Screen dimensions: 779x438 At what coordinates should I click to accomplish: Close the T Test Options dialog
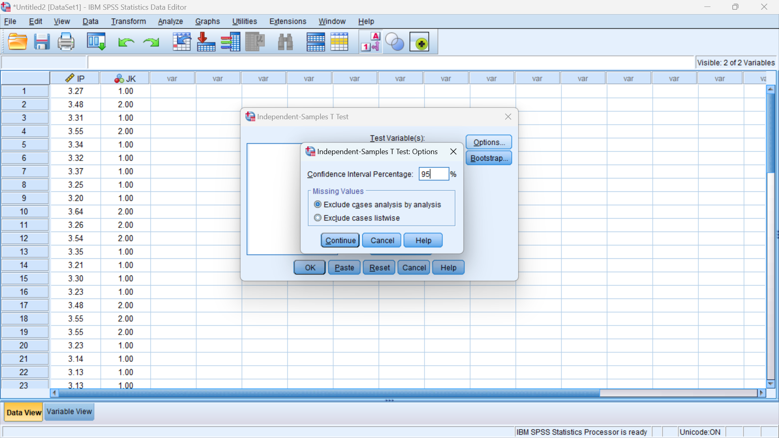coord(453,151)
